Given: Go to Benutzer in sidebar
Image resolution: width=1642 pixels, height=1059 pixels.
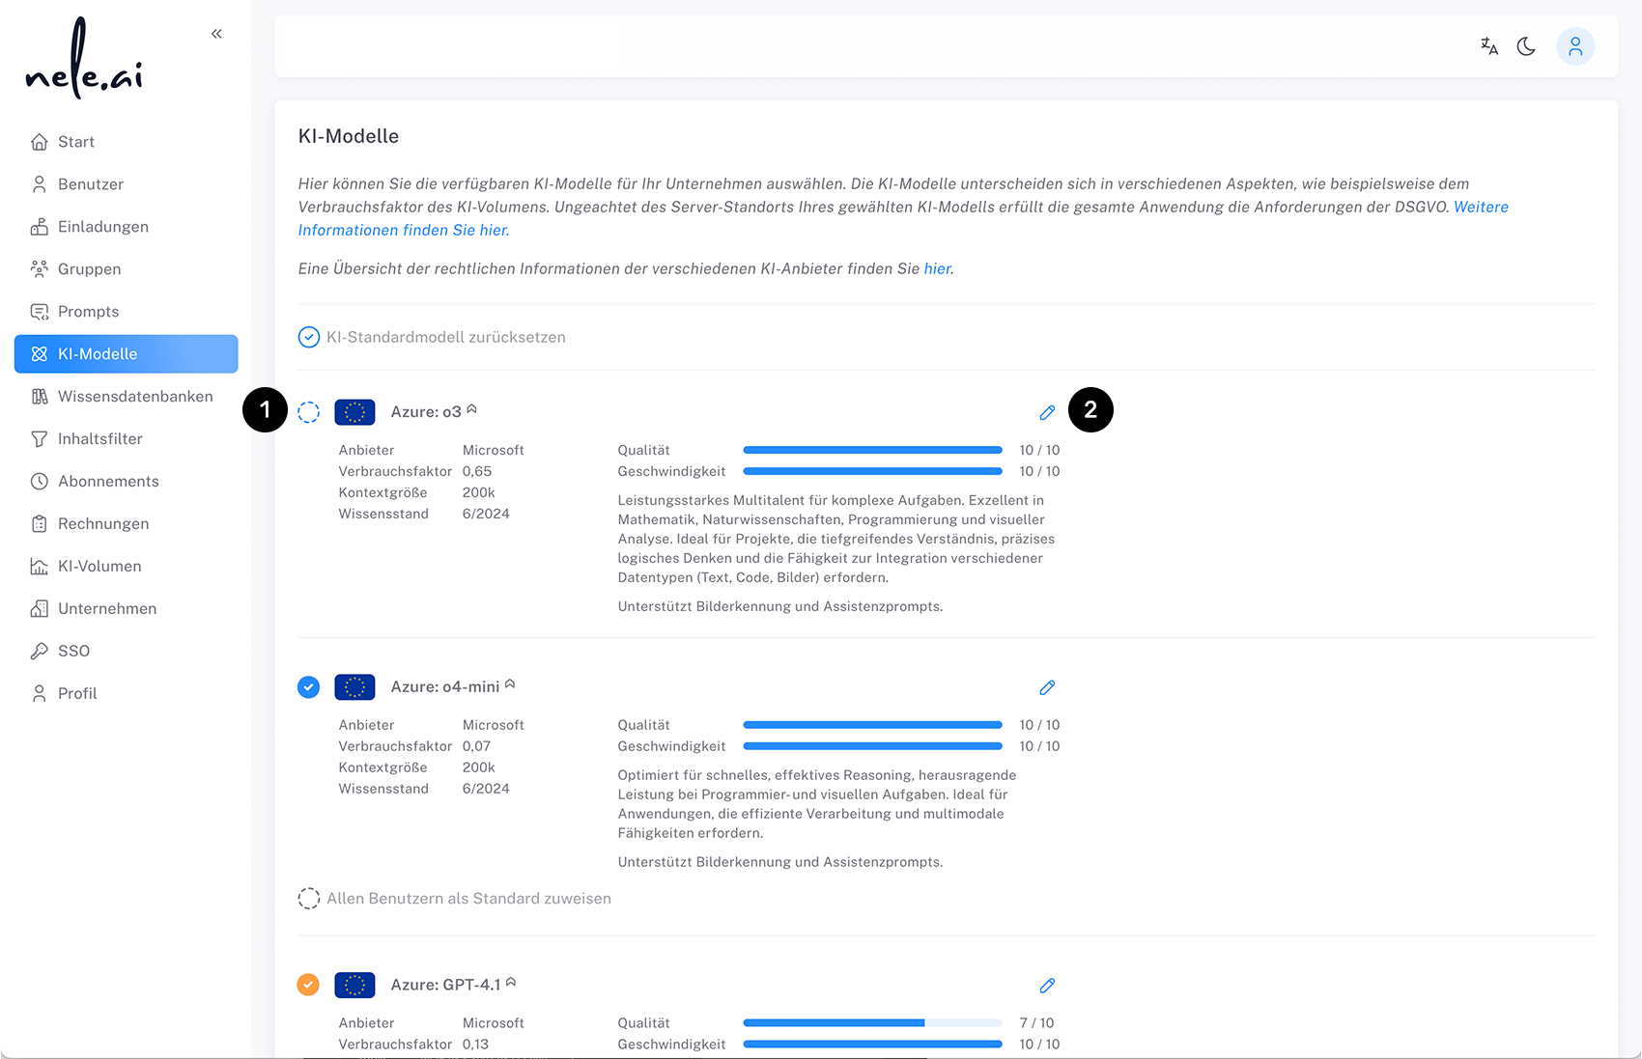Looking at the screenshot, I should [126, 184].
